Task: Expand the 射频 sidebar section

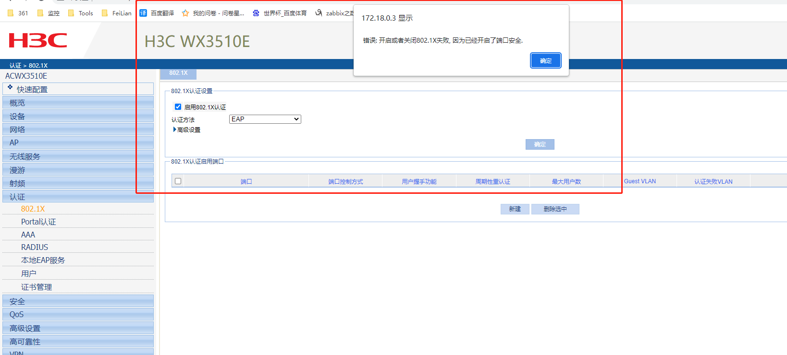Action: click(78, 183)
